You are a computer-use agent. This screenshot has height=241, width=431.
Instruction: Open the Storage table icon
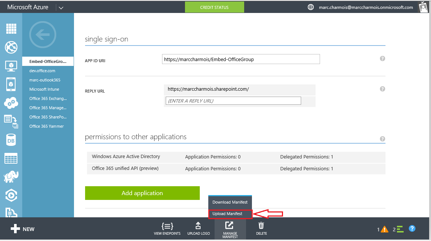[11, 158]
